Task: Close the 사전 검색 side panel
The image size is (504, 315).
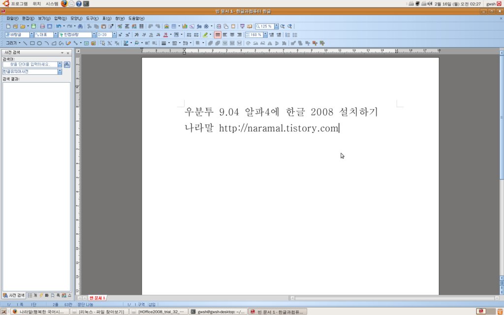Action: point(68,53)
